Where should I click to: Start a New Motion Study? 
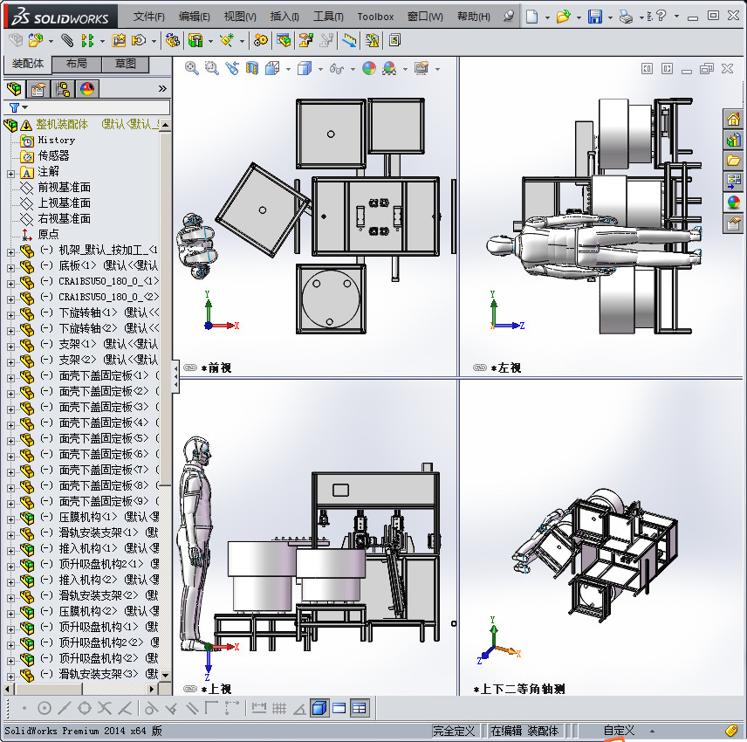click(x=261, y=40)
